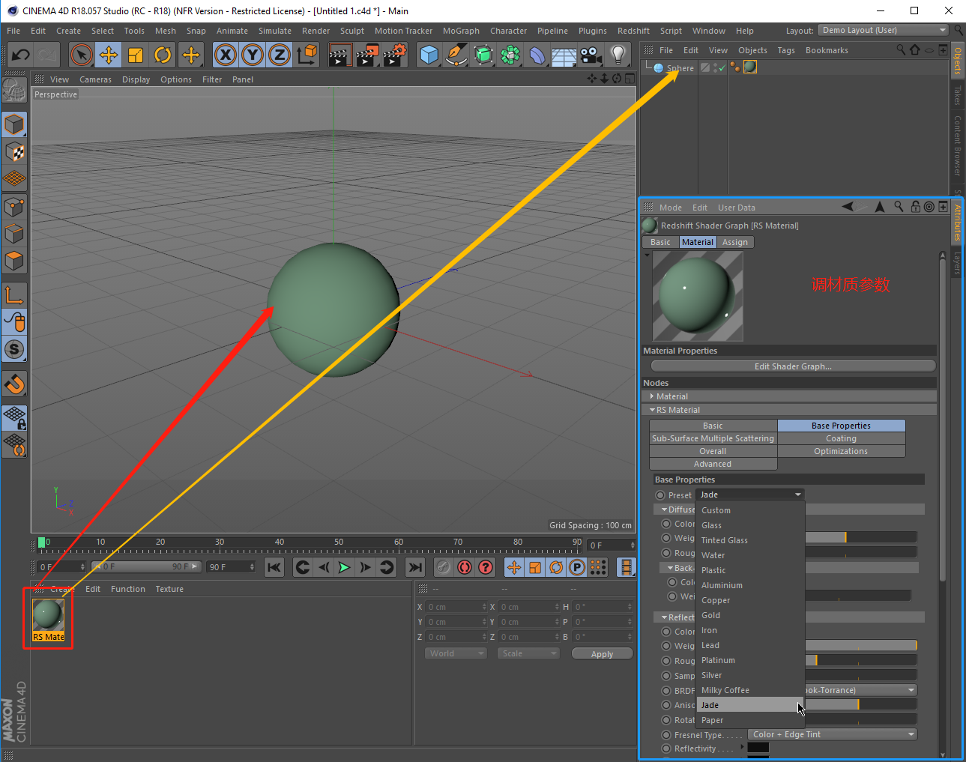Click the Bend deformer icon

click(x=537, y=55)
